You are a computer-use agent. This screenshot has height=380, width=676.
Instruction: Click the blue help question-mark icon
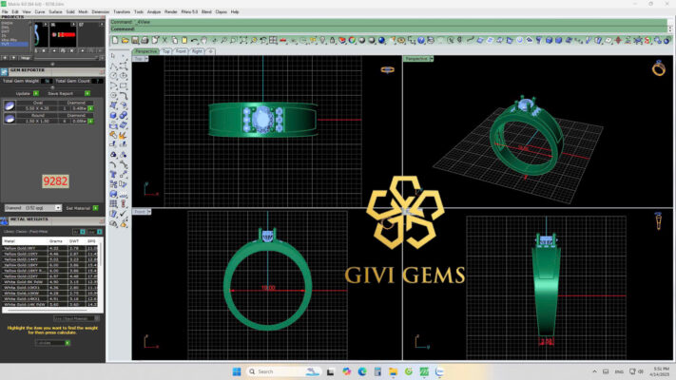pos(421,40)
